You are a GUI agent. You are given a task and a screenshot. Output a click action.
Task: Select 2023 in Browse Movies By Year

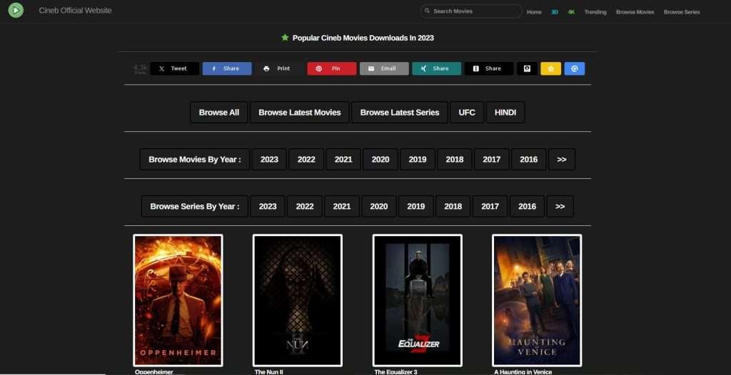[x=269, y=159]
